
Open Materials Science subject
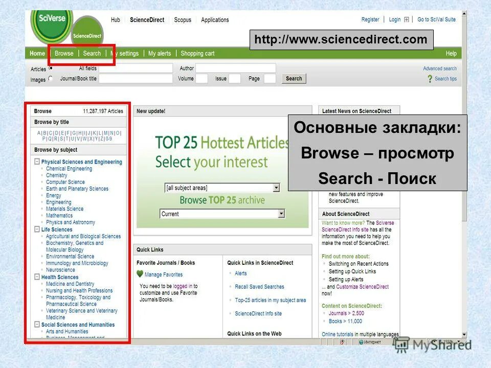click(x=65, y=209)
